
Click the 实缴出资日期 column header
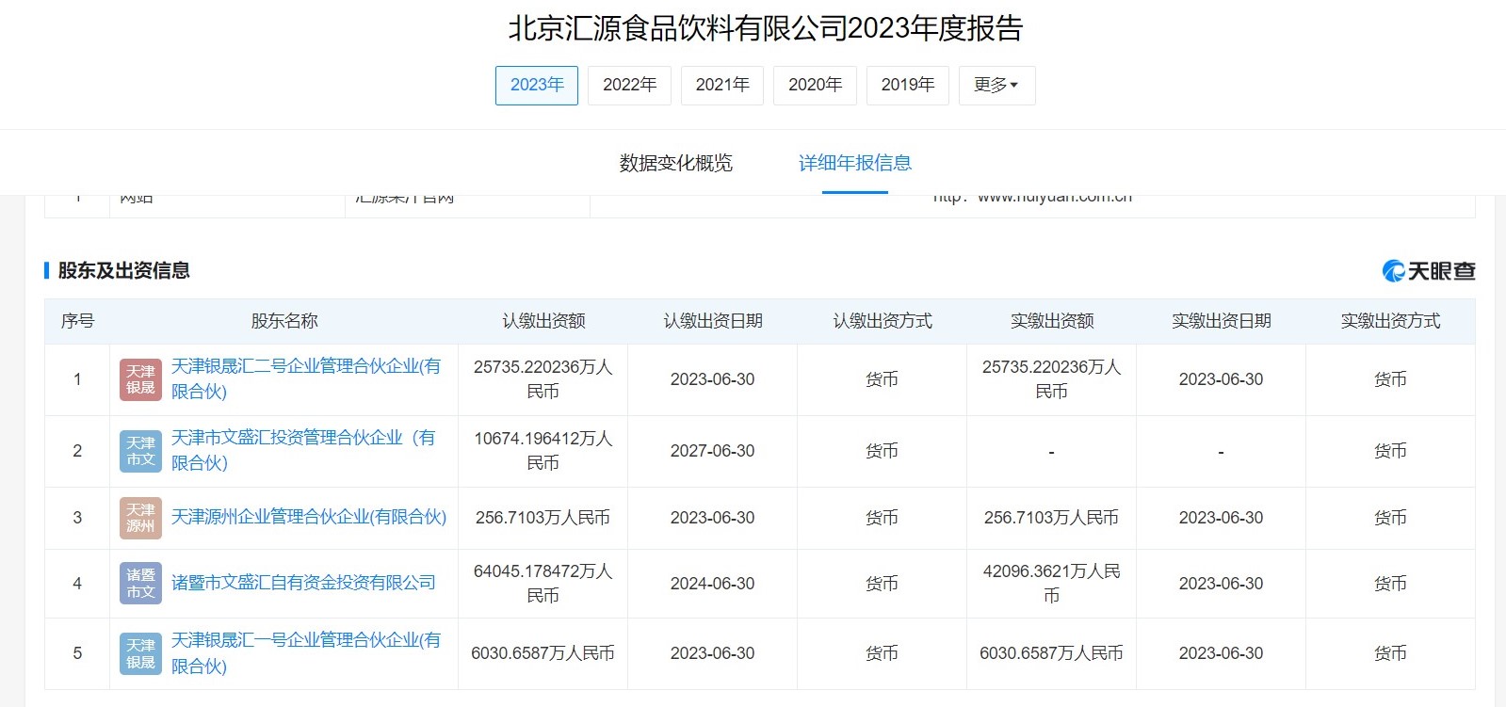[1222, 321]
